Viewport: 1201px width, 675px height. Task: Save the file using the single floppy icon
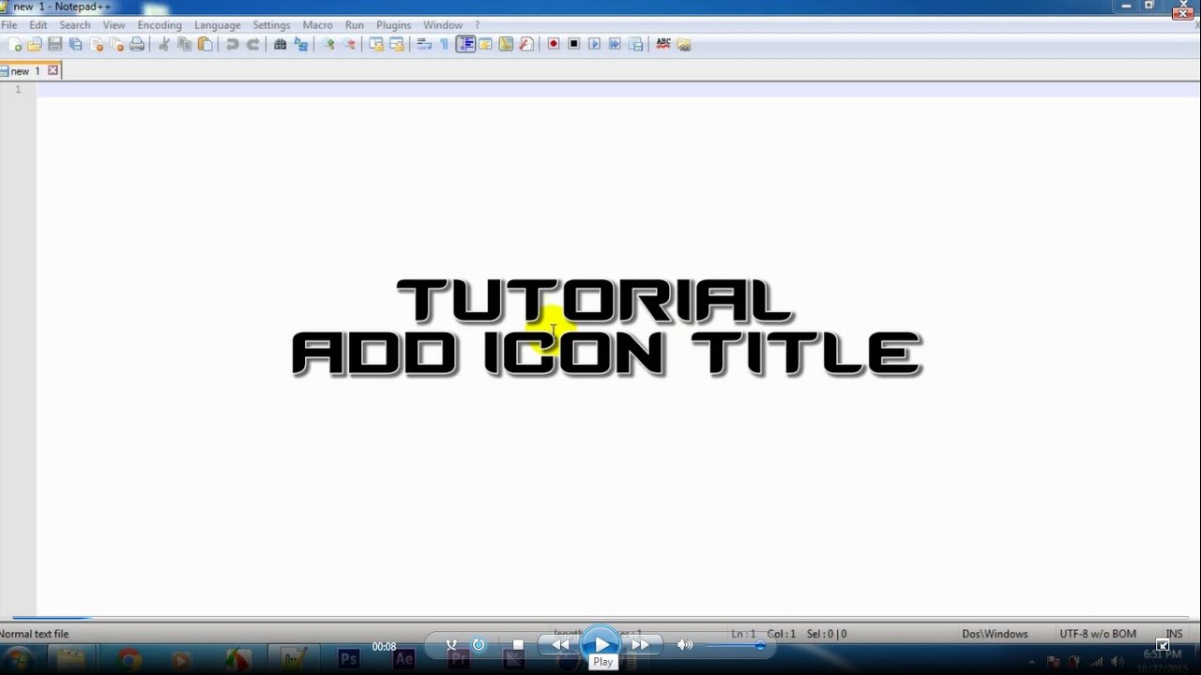[x=55, y=44]
